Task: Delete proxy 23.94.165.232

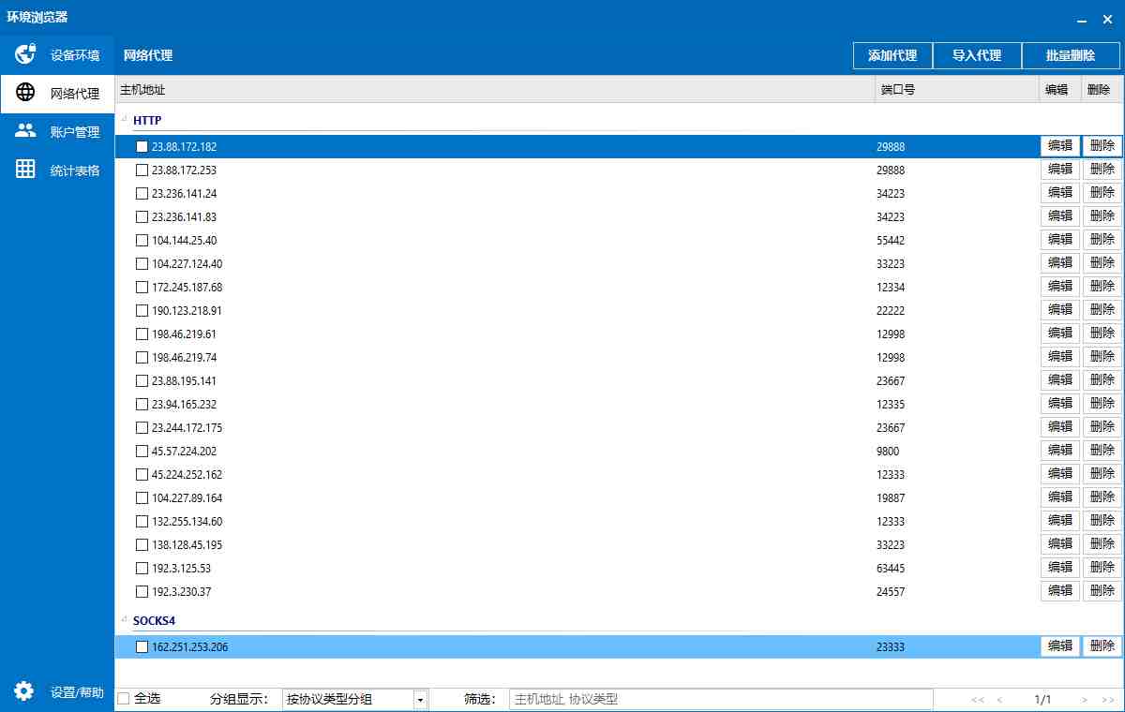Action: tap(1102, 404)
